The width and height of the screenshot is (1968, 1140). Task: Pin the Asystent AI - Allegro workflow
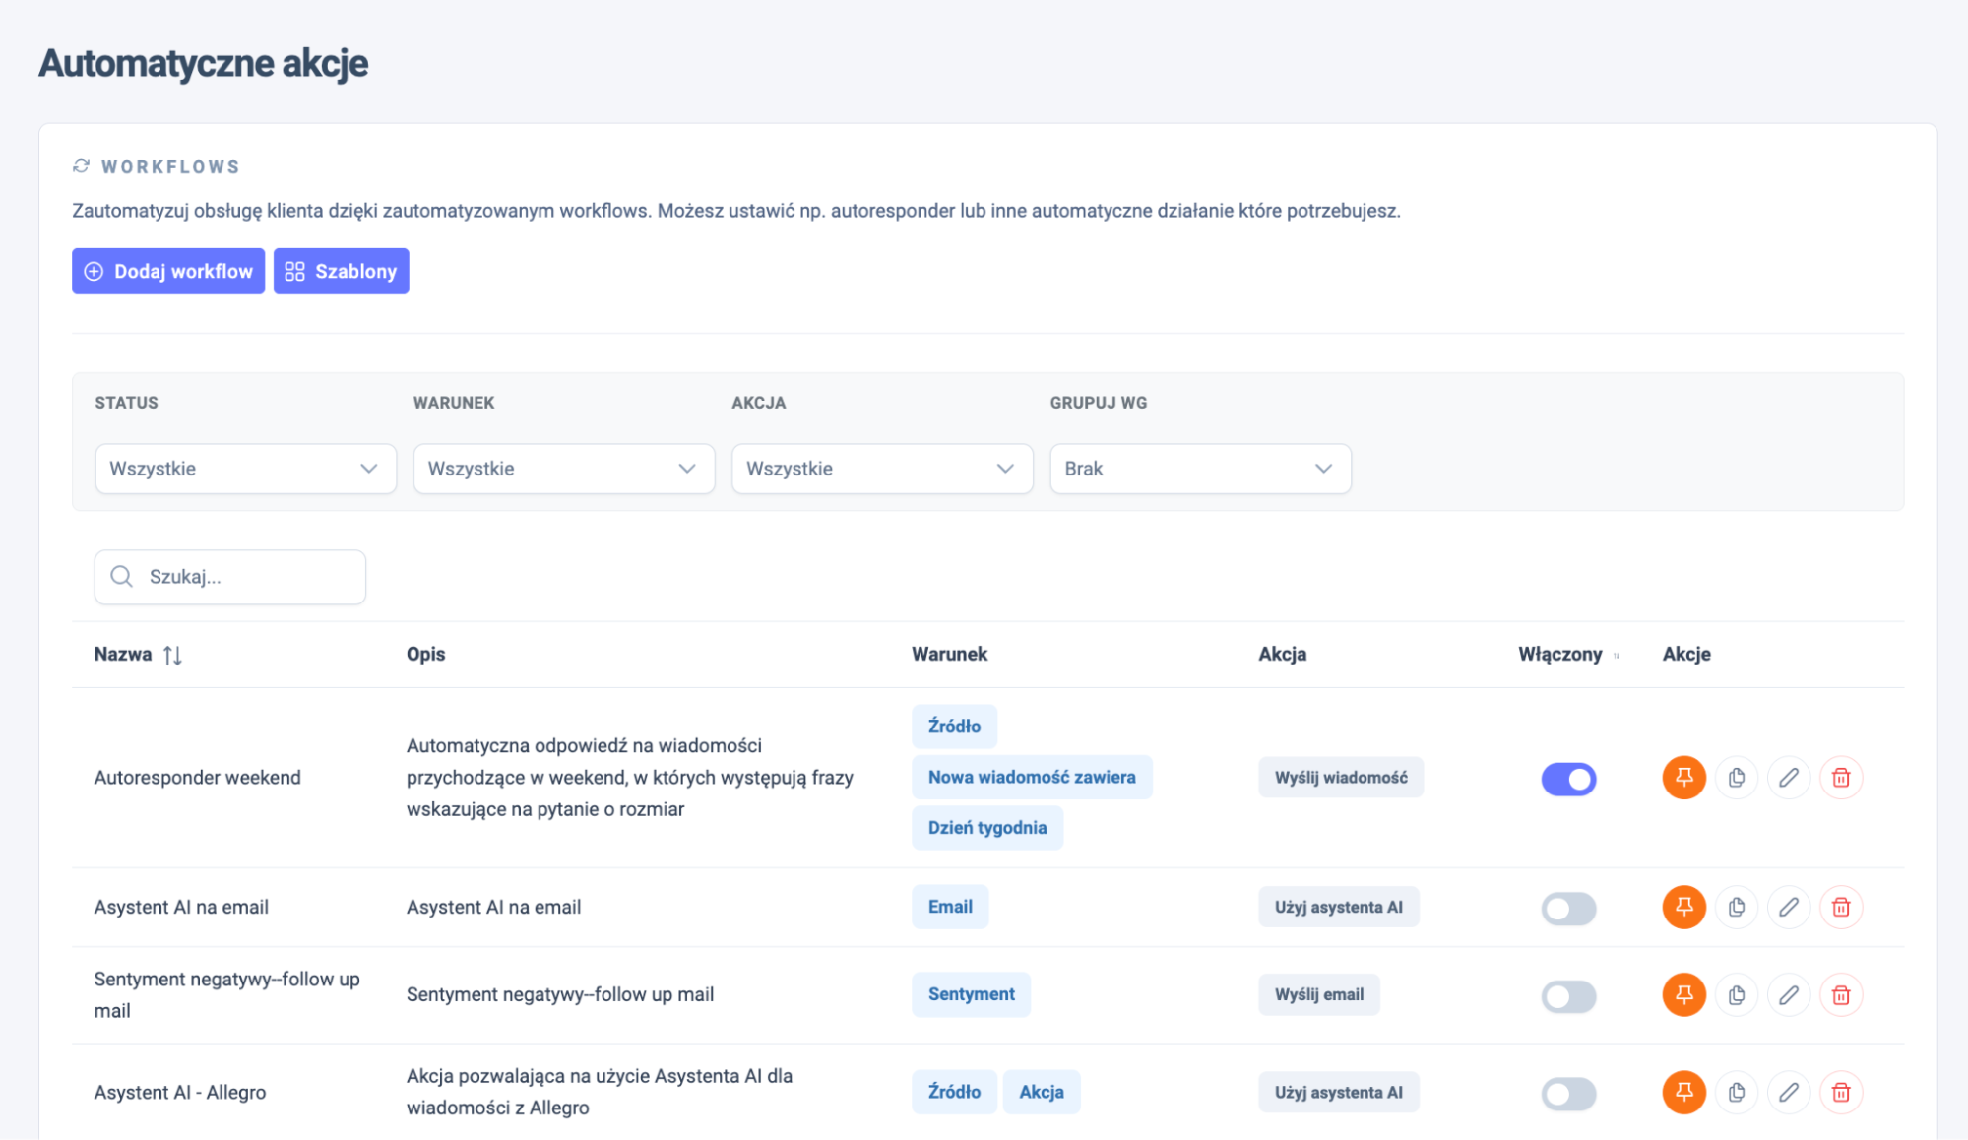pos(1683,1092)
